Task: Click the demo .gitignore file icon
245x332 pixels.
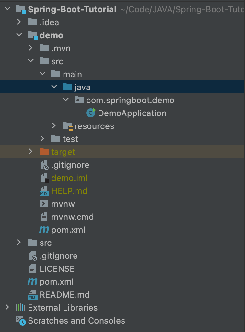Action: (45, 165)
